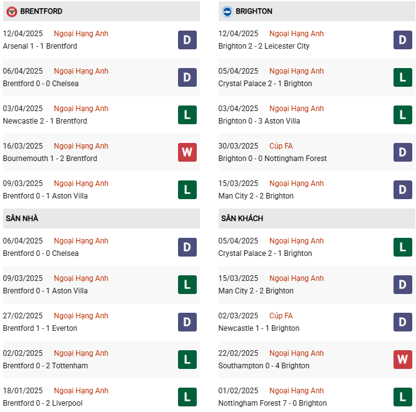Switch to the SÂN NHÀ section header
Screen dimensions: 416x412
coord(22,218)
